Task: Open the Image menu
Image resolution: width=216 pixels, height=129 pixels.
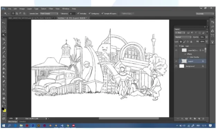Action: [22, 9]
